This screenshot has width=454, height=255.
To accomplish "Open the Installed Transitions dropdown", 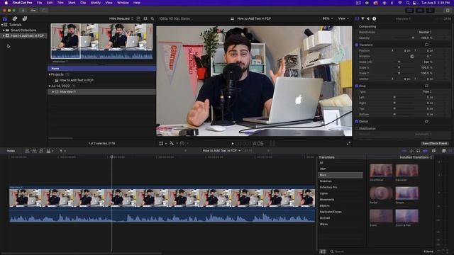I will [416, 157].
